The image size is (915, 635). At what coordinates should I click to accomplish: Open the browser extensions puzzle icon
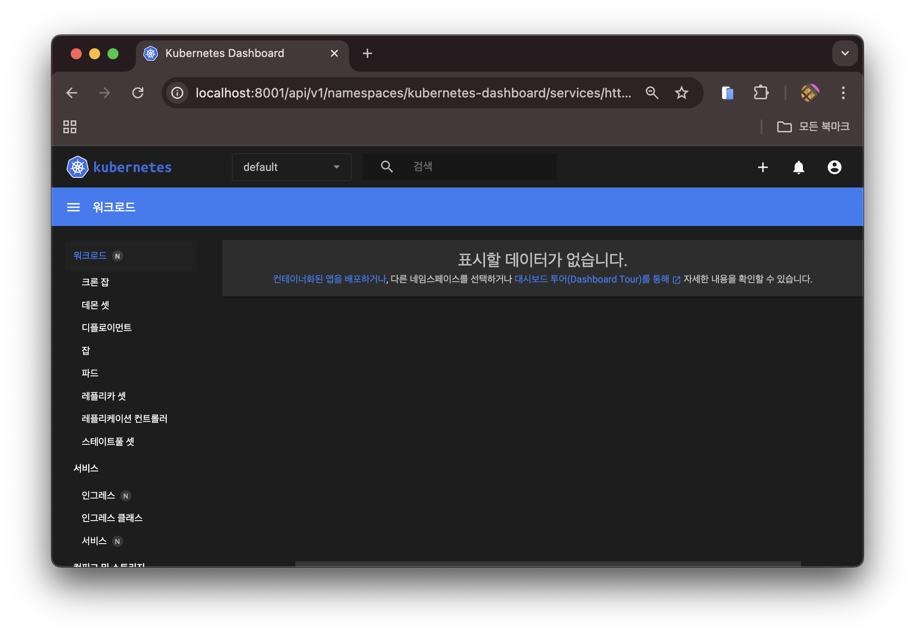coord(761,93)
